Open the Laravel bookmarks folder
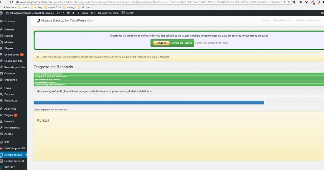Viewport: 324px width, 170px height. (23, 7)
